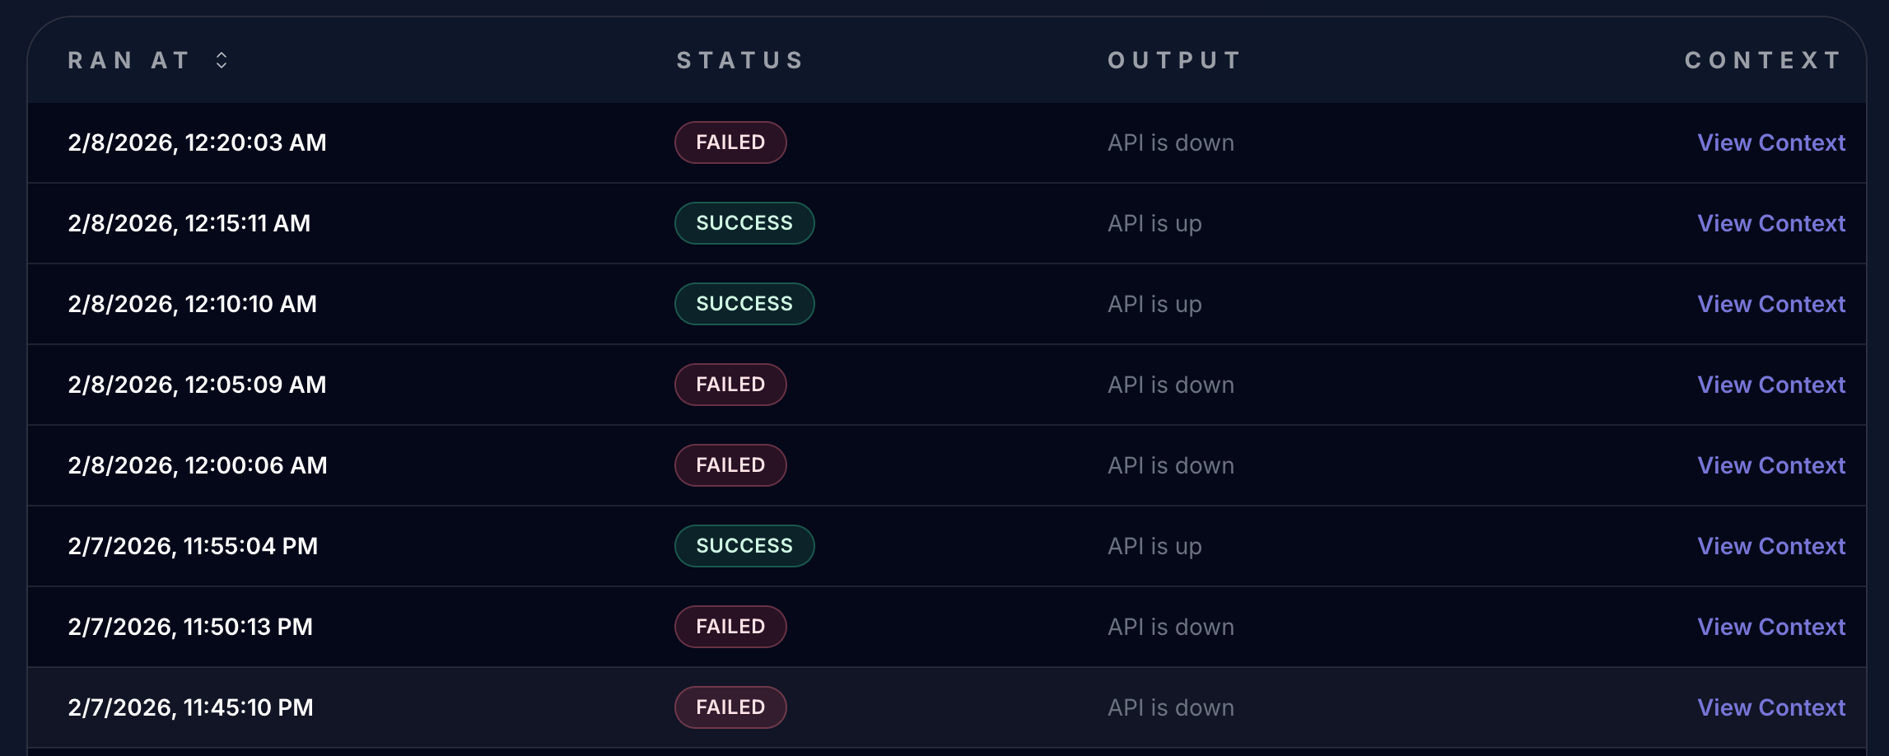Open View Context for 12:05:09 AM run
This screenshot has width=1889, height=756.
(x=1771, y=385)
